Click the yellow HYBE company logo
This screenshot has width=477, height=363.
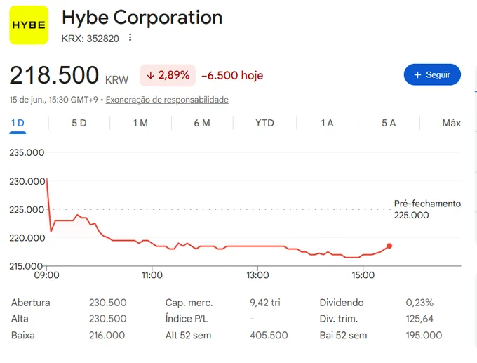29,25
